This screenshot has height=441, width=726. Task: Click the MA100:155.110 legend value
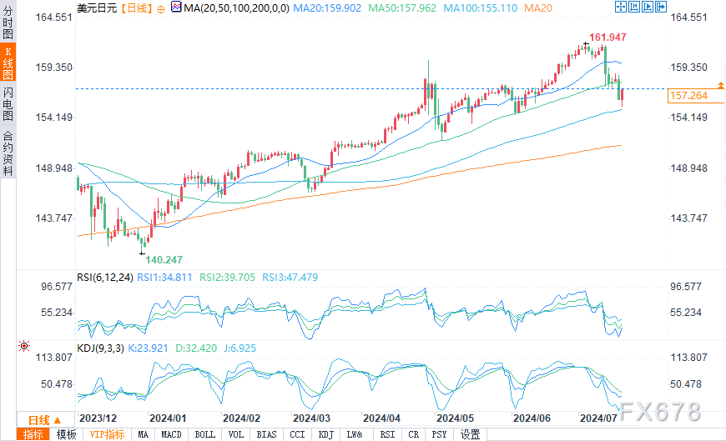(480, 8)
